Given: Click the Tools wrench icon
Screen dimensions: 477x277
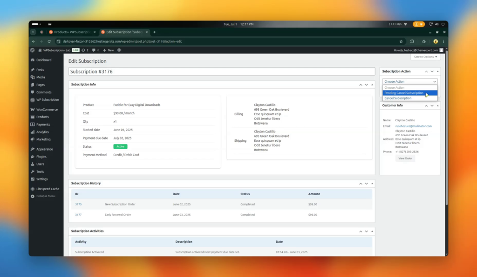Looking at the screenshot, I should [x=33, y=171].
